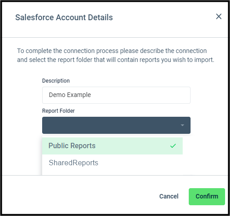Click the Report Folder label
The height and width of the screenshot is (216, 230).
[58, 111]
